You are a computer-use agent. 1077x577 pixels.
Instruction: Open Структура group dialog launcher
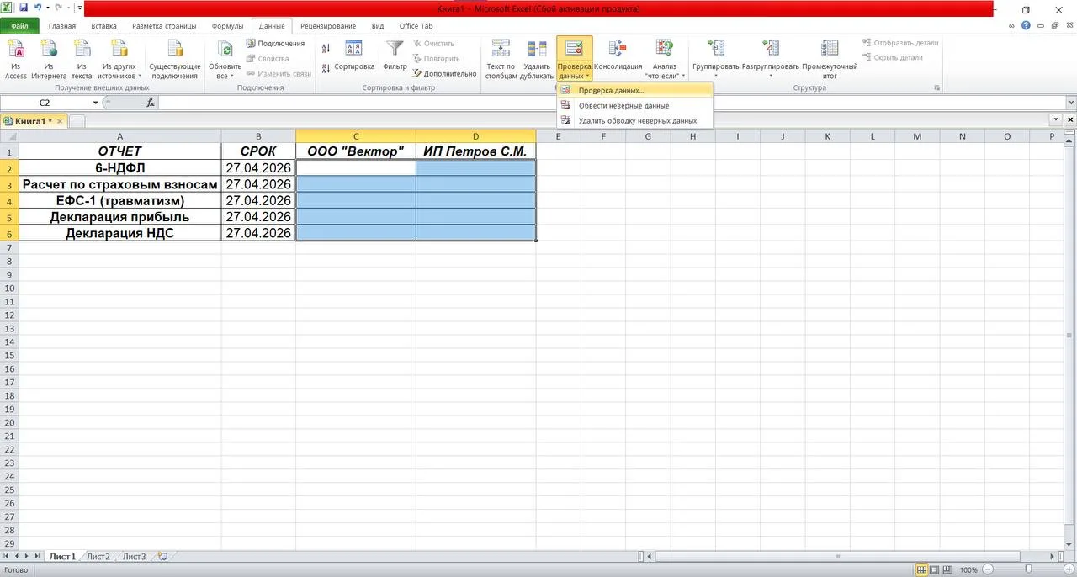tap(936, 87)
